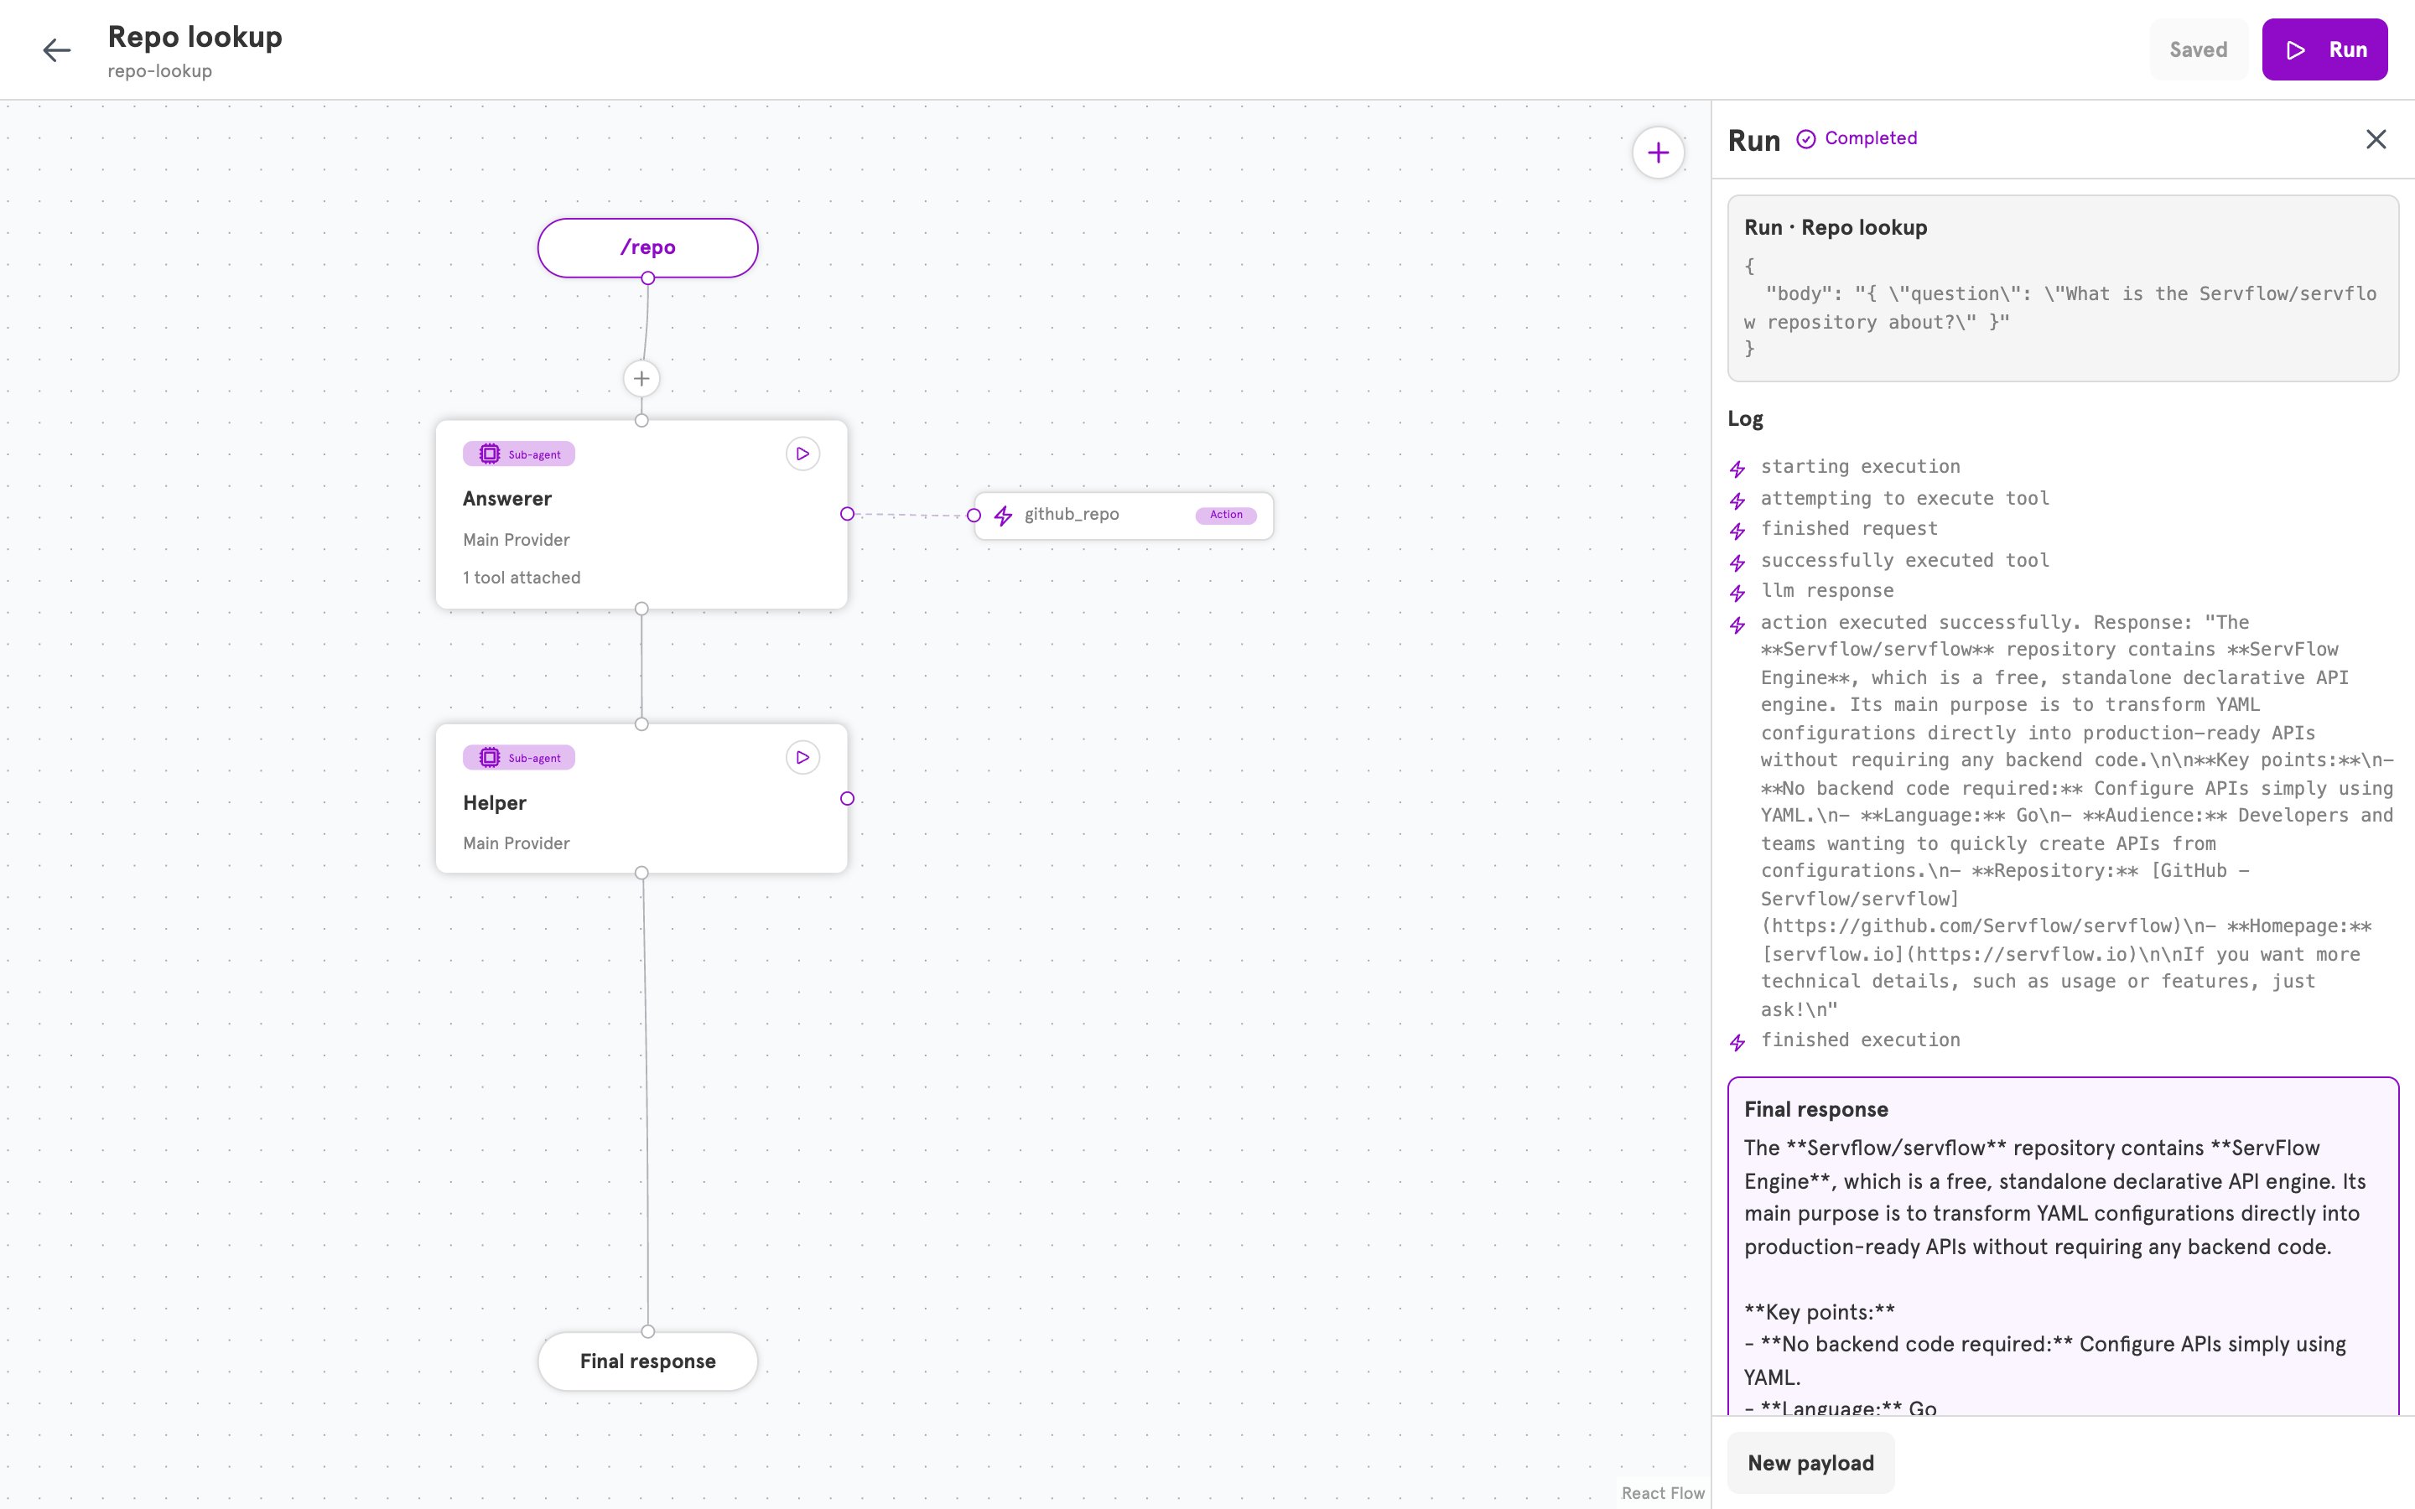The width and height of the screenshot is (2415, 1509).
Task: Click the Completed status label
Action: 1871,138
